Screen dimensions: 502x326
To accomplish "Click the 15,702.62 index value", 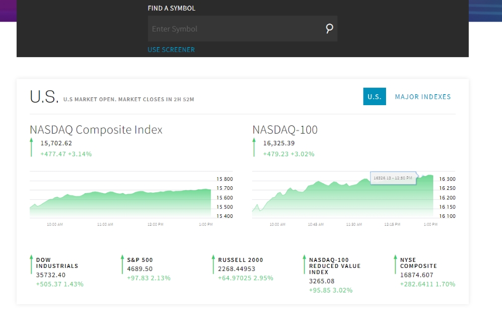I will 56,143.
